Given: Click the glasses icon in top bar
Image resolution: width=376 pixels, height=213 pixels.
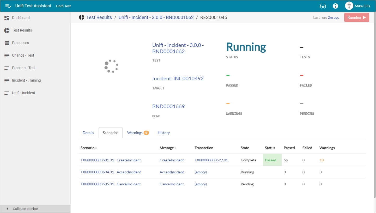Looking at the screenshot, I should (x=323, y=6).
